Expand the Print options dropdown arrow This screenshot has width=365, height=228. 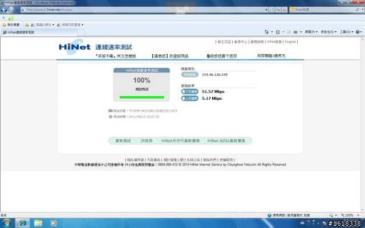(x=301, y=32)
